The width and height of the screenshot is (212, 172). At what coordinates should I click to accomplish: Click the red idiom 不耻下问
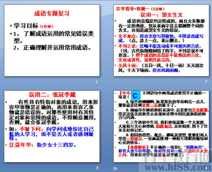30,129
